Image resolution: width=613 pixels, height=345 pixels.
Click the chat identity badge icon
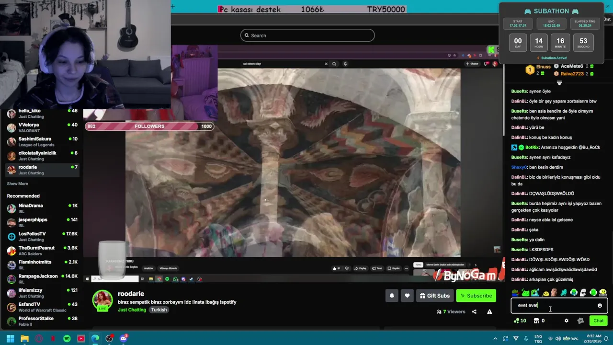[x=580, y=321]
